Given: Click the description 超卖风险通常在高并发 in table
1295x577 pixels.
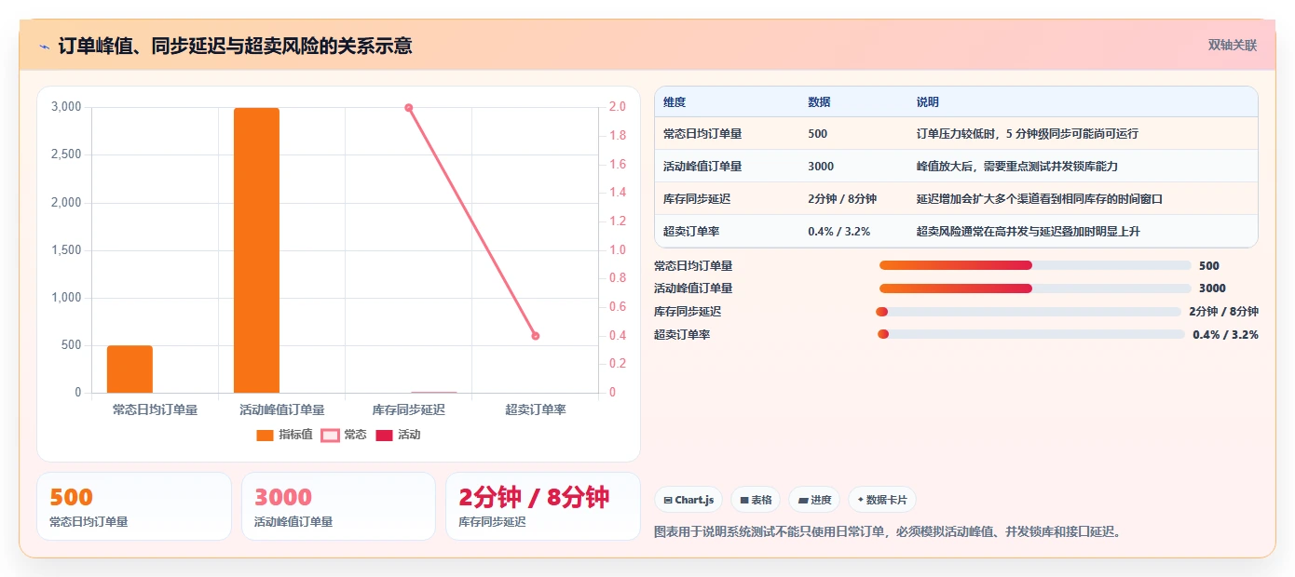Looking at the screenshot, I should (1029, 232).
